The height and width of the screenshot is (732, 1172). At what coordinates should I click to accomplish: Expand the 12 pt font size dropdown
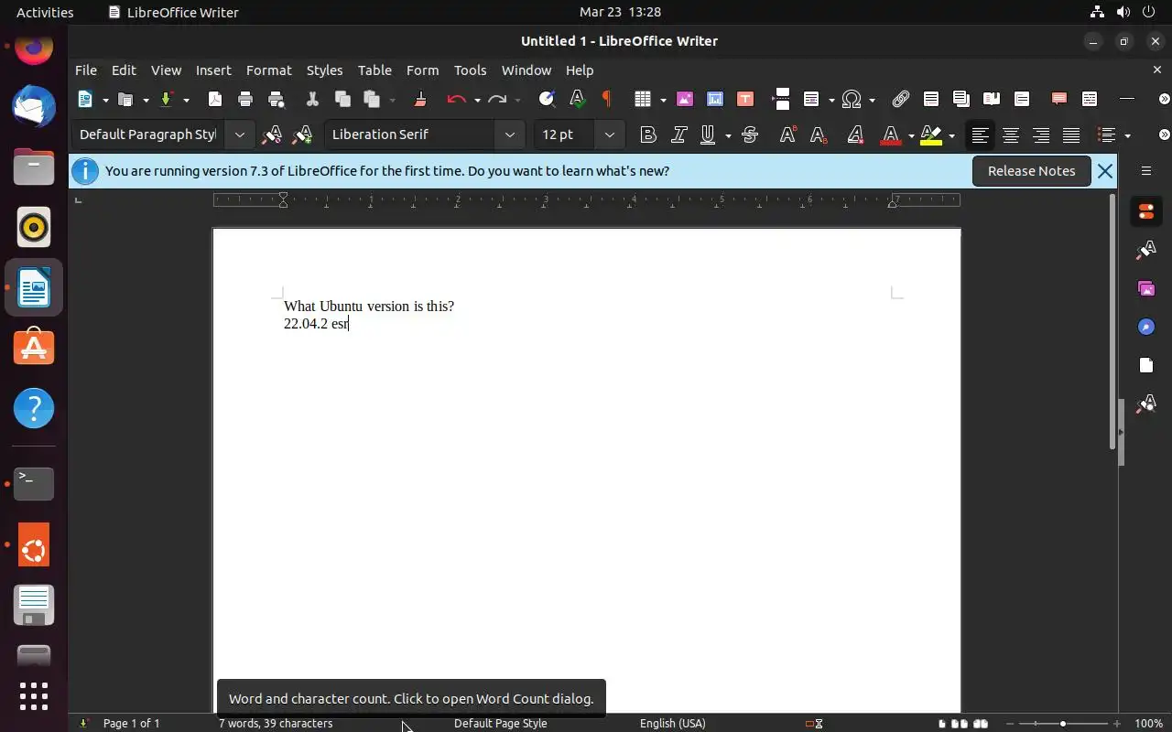coord(609,135)
